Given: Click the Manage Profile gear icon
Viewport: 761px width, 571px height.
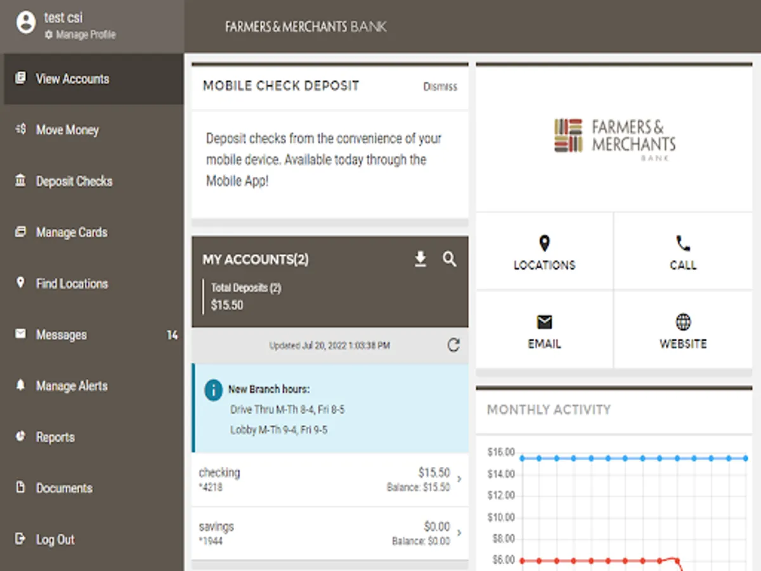Looking at the screenshot, I should (x=48, y=36).
